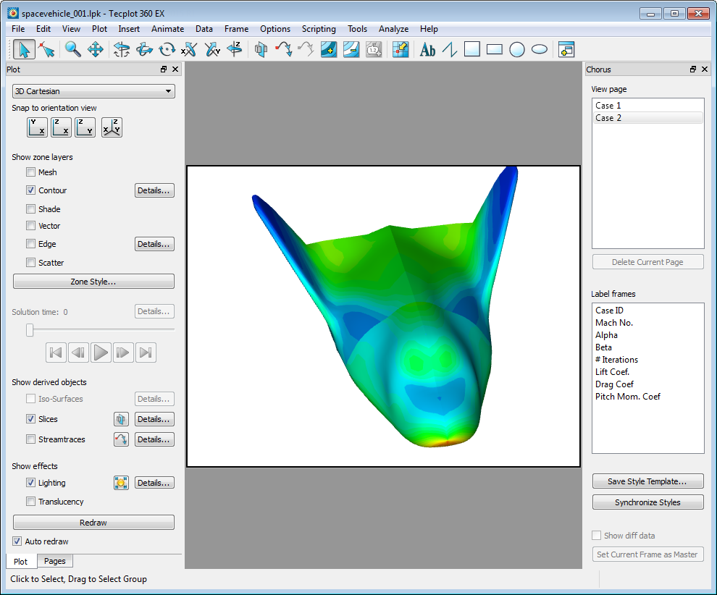The width and height of the screenshot is (717, 595).
Task: Open Edge Details dialog
Action: pyautogui.click(x=154, y=244)
